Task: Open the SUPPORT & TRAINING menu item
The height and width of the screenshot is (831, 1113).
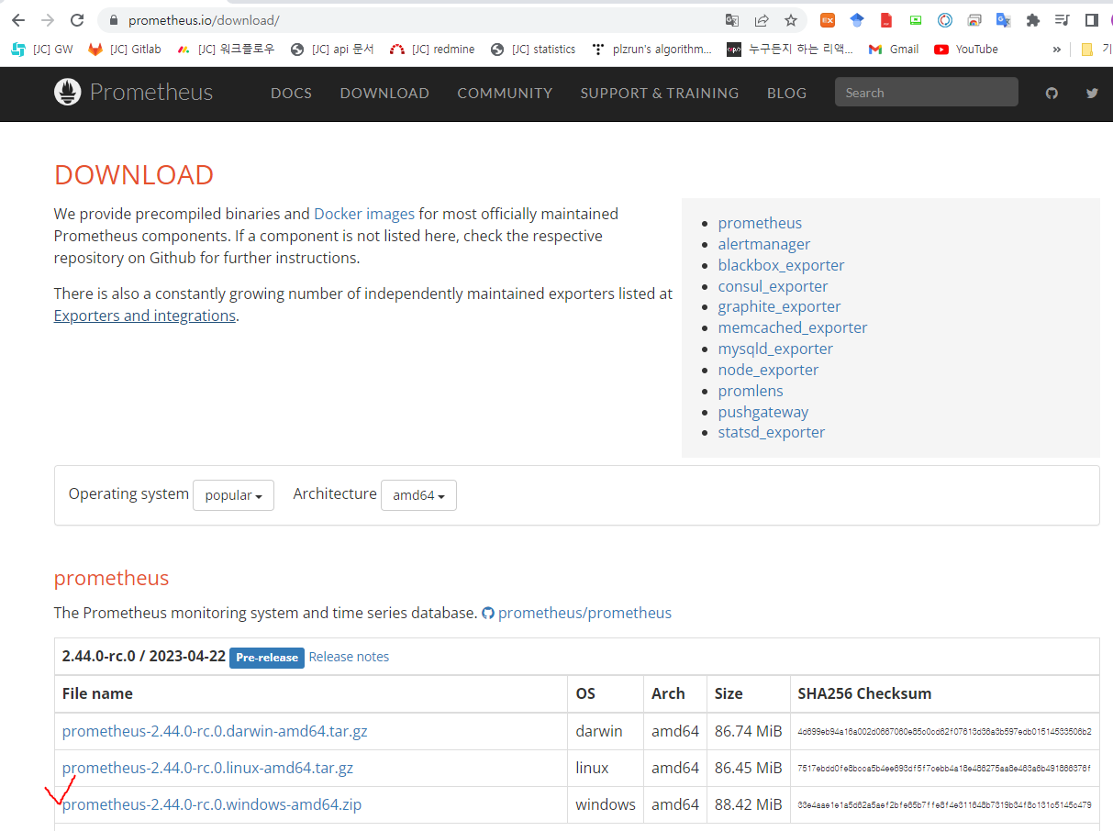Action: 660,93
